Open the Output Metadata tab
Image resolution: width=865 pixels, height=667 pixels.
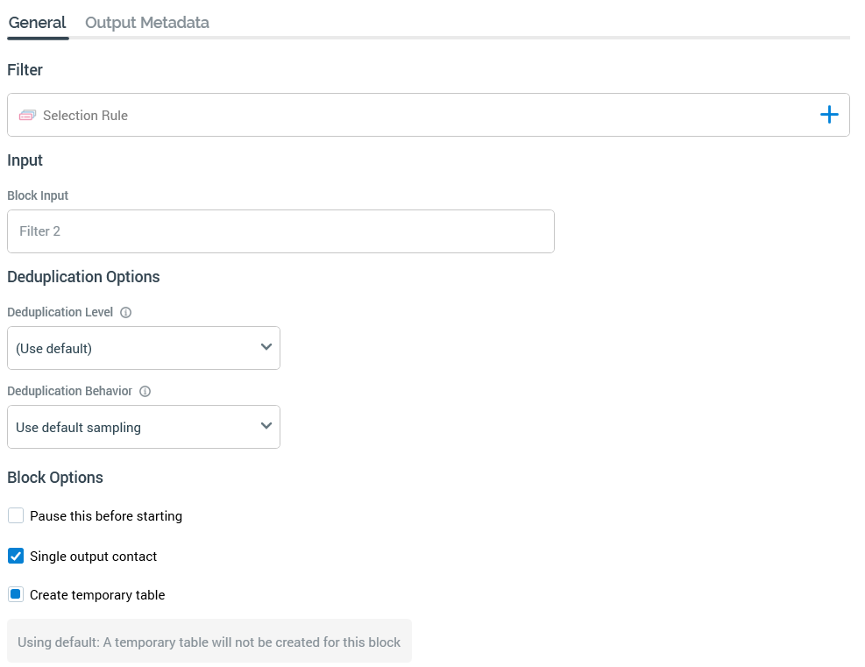click(146, 23)
